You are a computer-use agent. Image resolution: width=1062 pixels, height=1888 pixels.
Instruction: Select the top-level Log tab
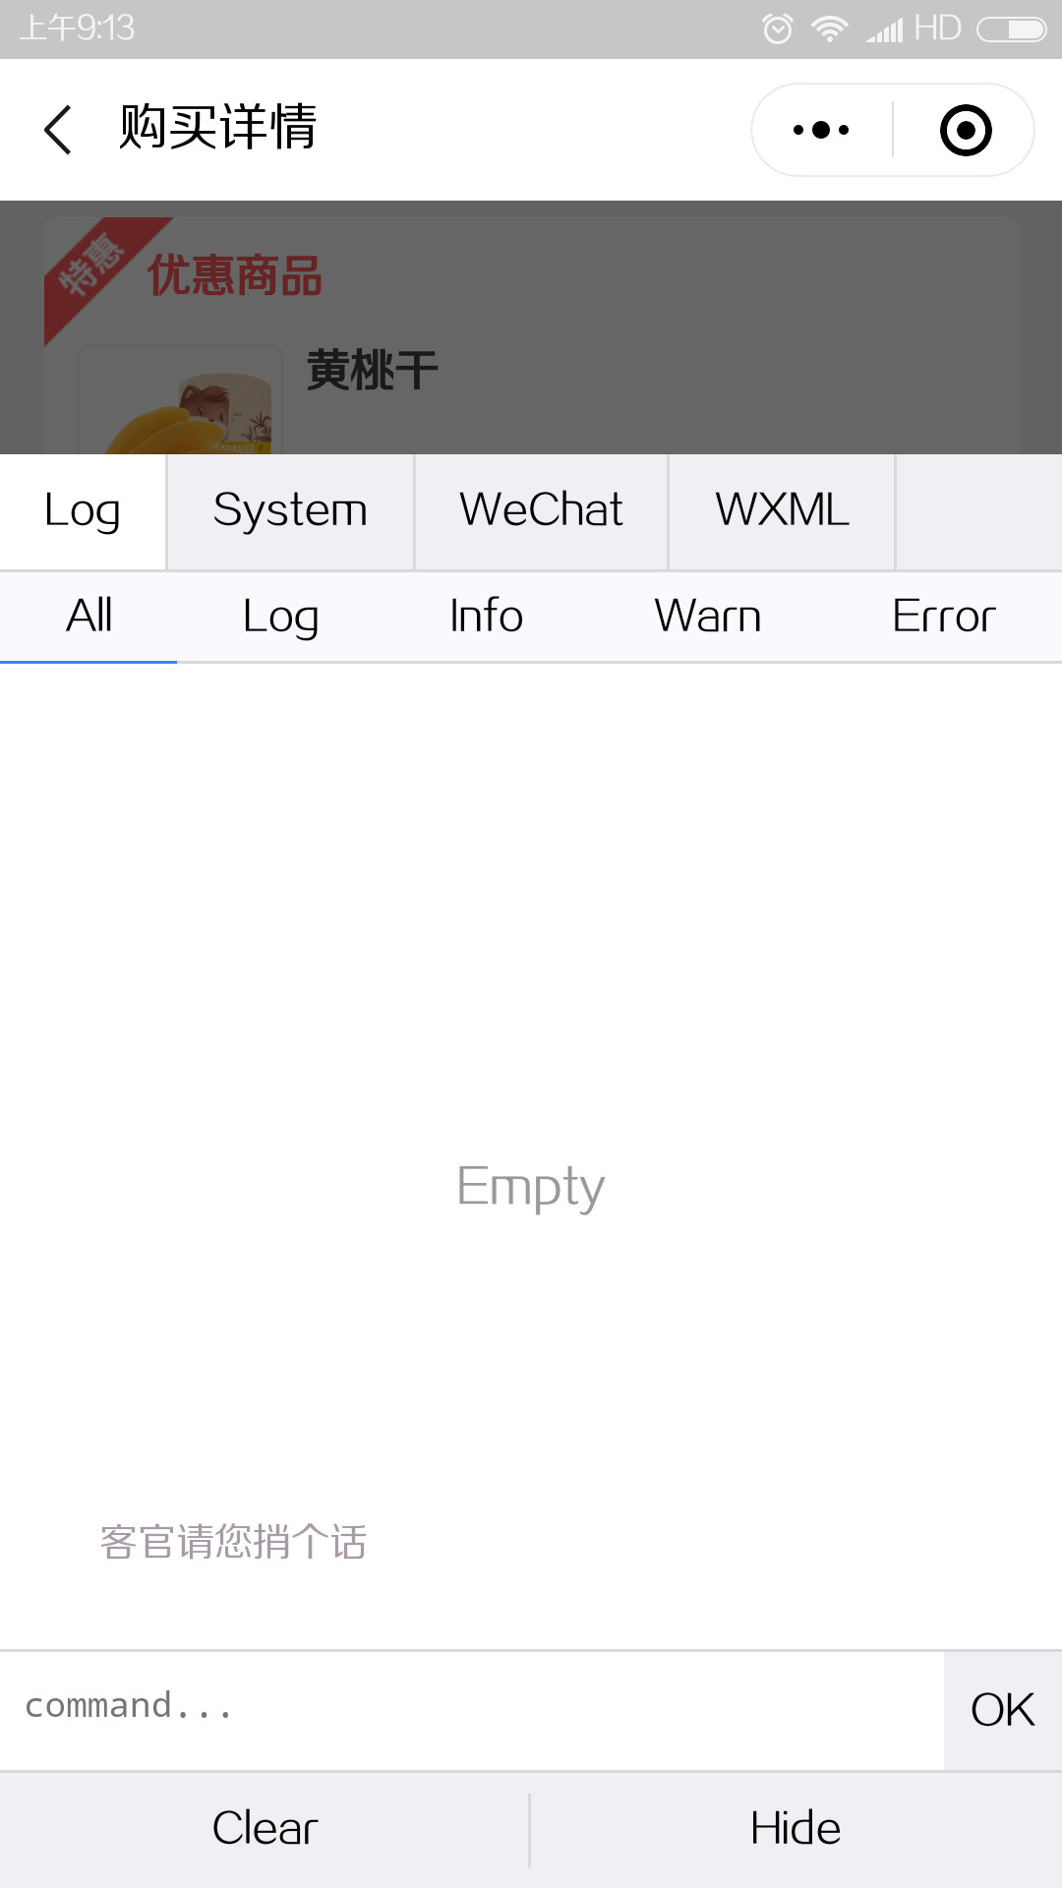tap(83, 511)
